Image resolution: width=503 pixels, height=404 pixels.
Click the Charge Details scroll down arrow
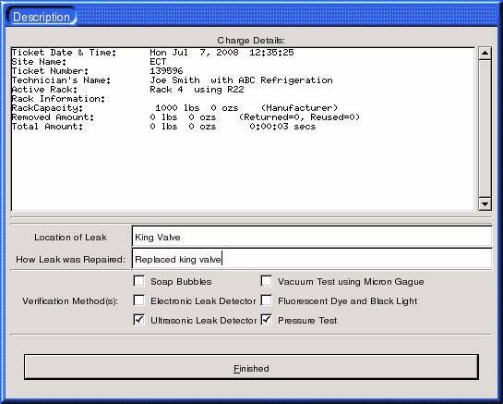point(485,203)
